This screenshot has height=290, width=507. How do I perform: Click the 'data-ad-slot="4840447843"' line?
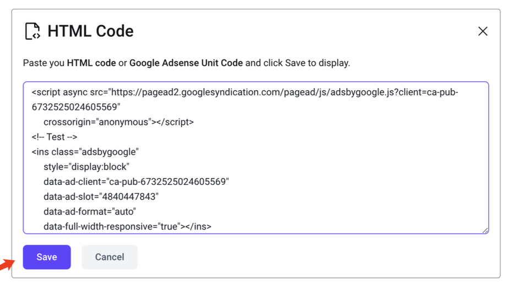101,196
